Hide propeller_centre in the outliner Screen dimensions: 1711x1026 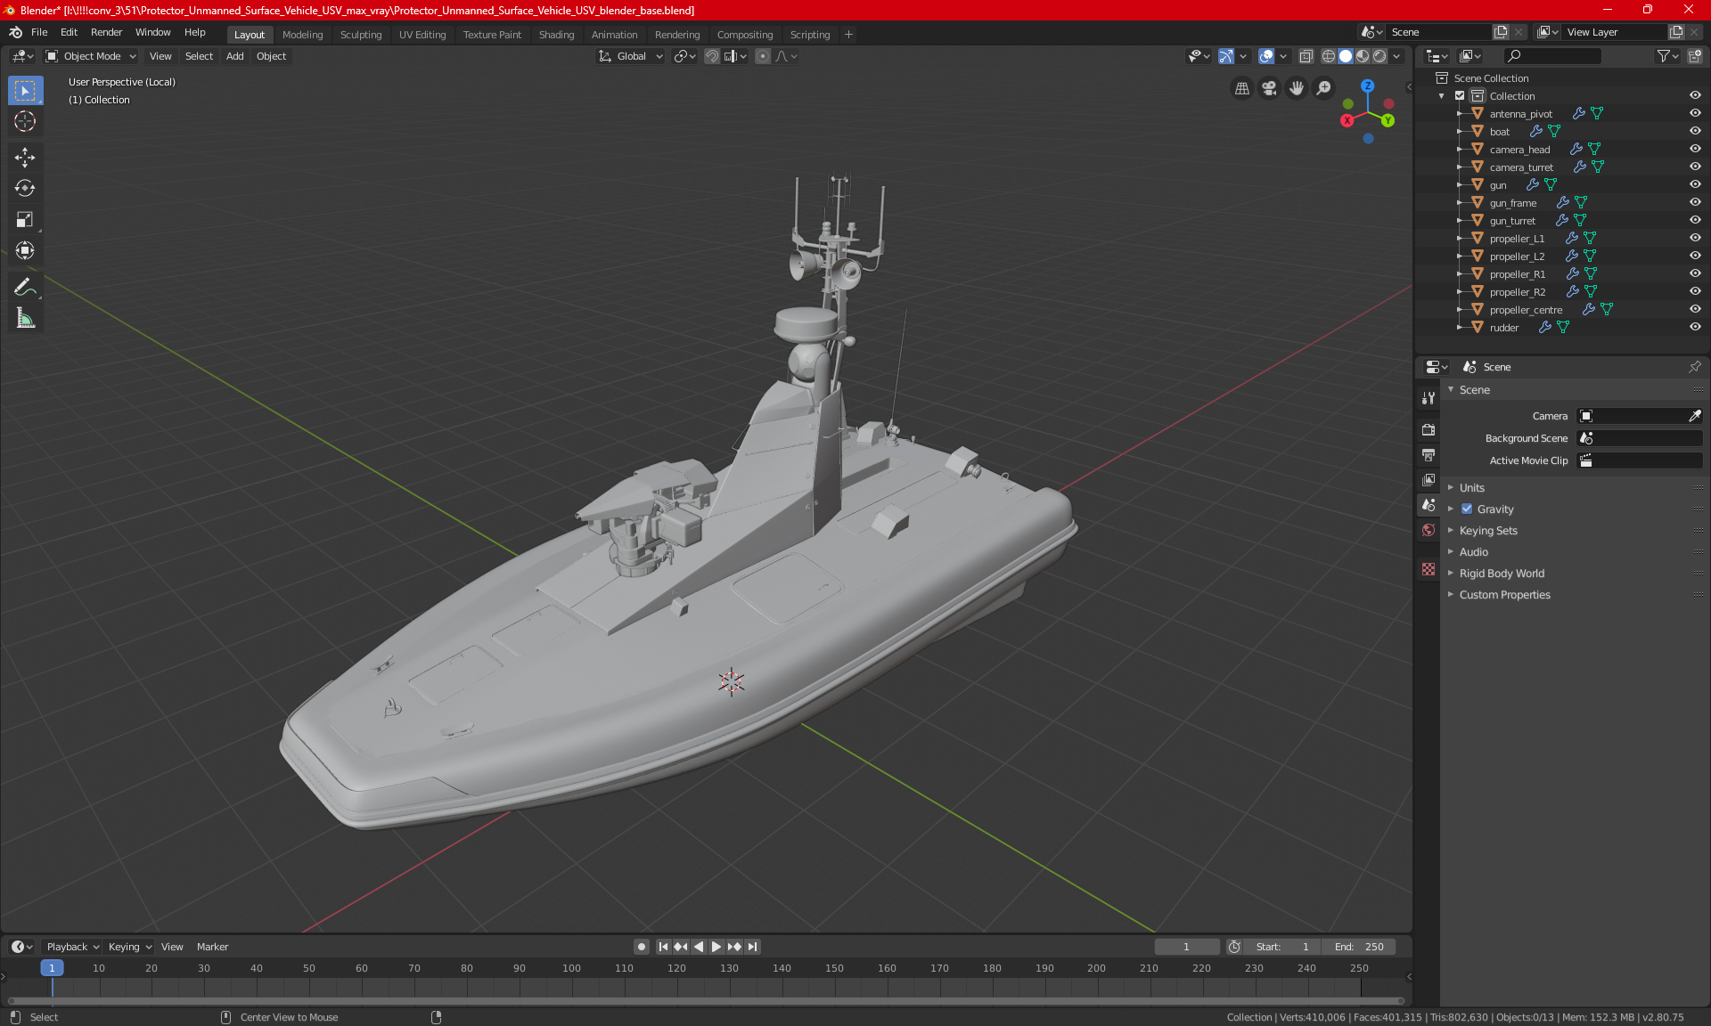(x=1695, y=309)
